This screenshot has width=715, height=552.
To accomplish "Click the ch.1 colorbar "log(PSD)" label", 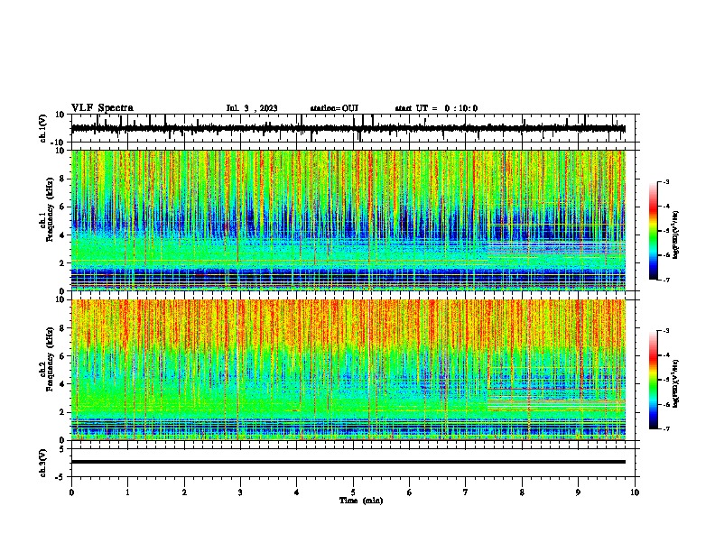I will click(x=676, y=235).
